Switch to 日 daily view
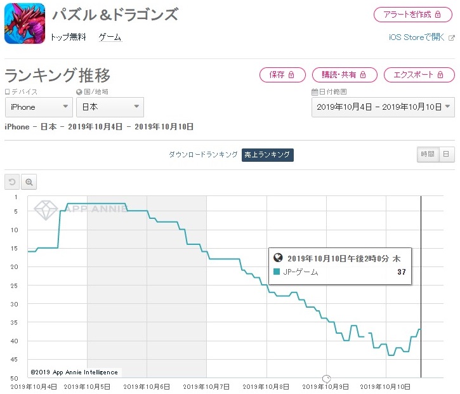The width and height of the screenshot is (460, 394). [446, 154]
